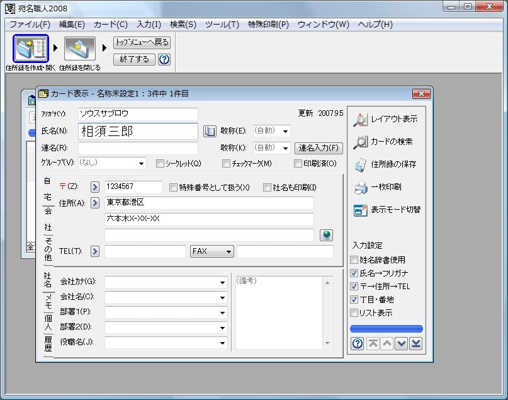Viewport: 508px width, 400px height.
Task: Toggle 印刷済(O) checkbox
Action: 298,163
